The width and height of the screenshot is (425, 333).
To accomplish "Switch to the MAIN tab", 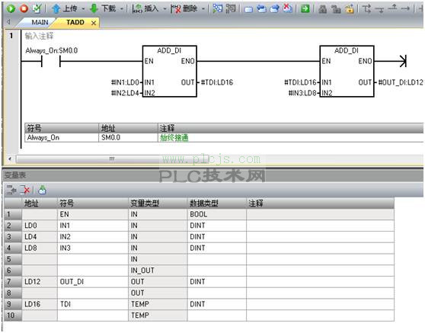I will (x=40, y=23).
